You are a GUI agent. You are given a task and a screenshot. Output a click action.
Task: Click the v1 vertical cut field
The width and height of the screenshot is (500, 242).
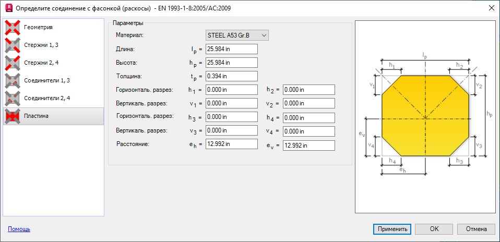[x=232, y=103]
